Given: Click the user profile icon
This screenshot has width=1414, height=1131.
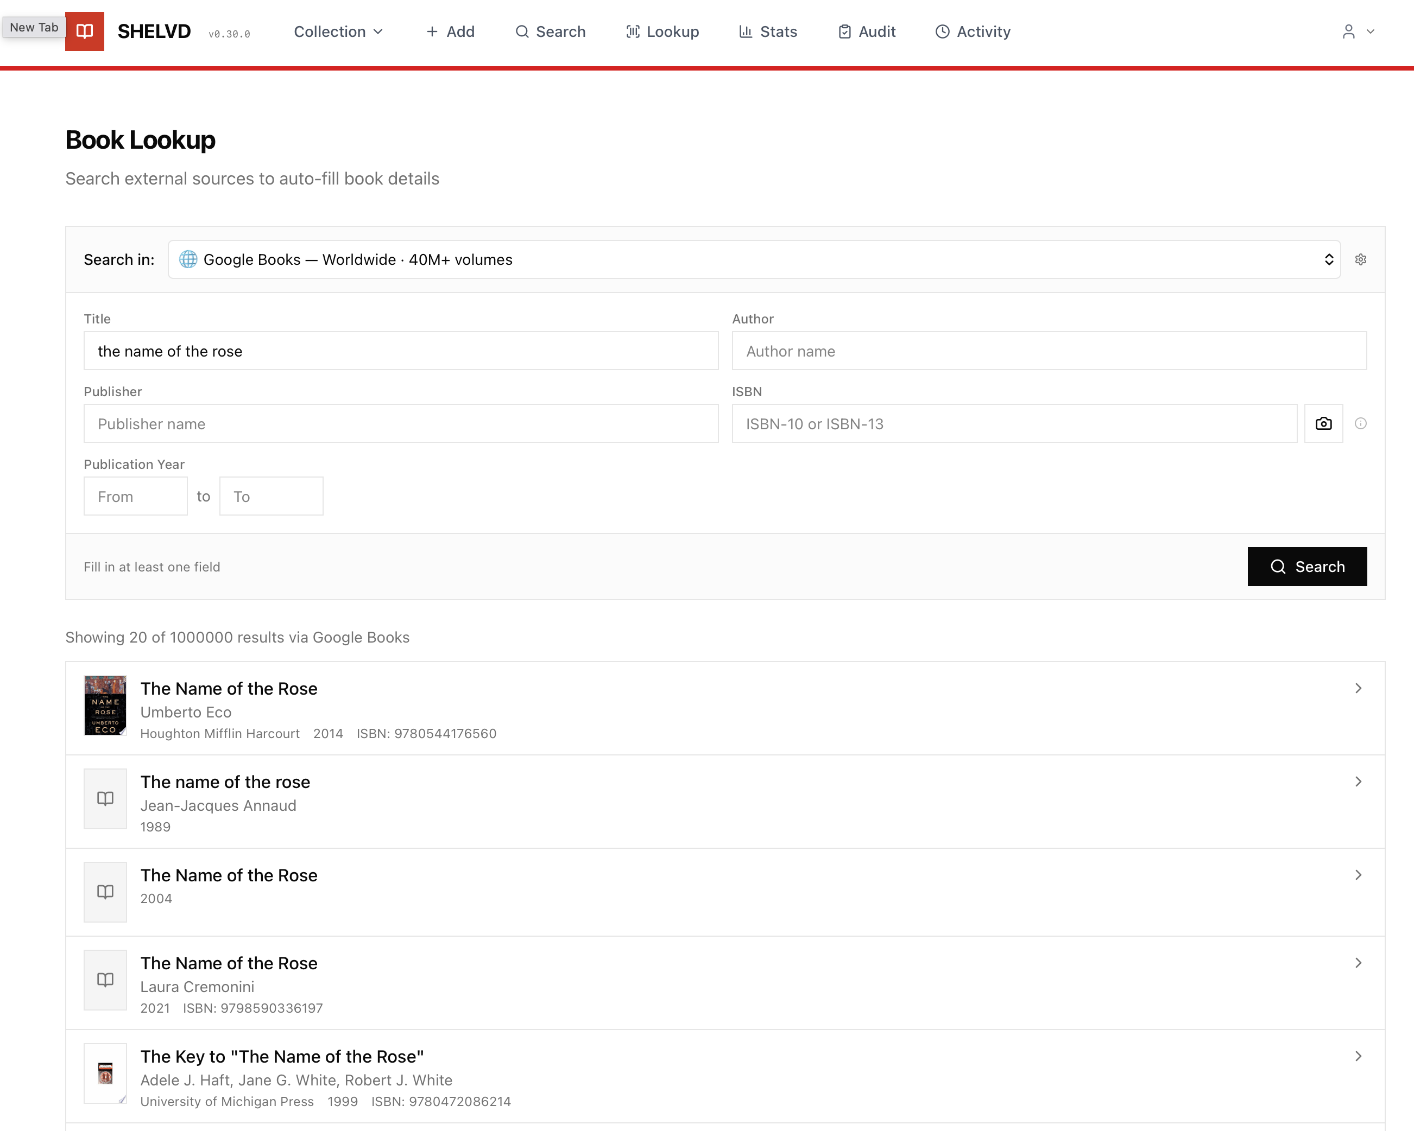Looking at the screenshot, I should (x=1348, y=31).
